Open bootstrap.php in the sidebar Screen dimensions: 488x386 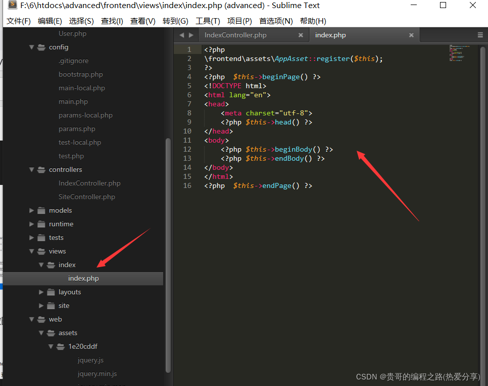tap(81, 75)
